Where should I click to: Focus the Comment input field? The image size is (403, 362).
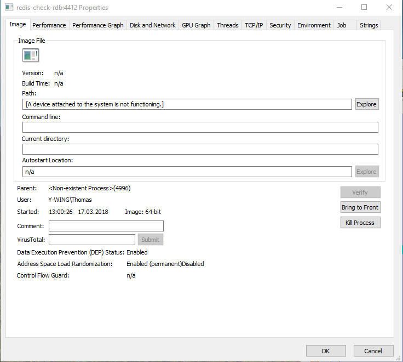(x=106, y=226)
